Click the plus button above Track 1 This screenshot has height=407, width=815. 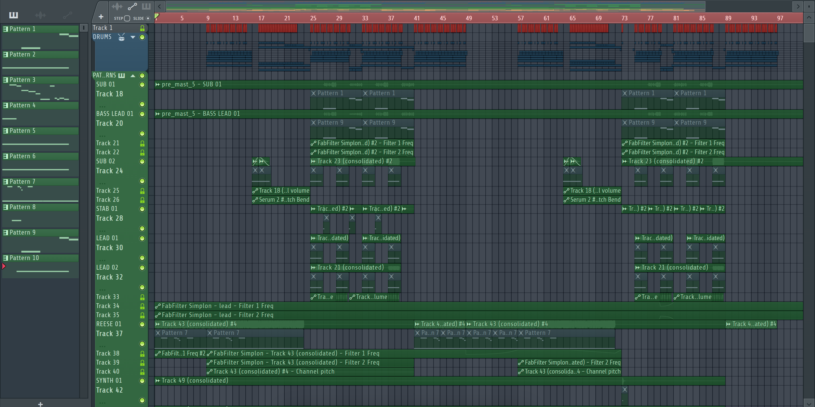[101, 17]
